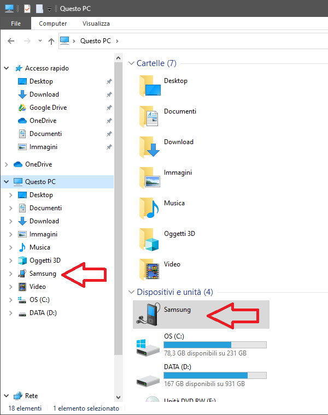Click Questo PC in address bar

click(95, 41)
